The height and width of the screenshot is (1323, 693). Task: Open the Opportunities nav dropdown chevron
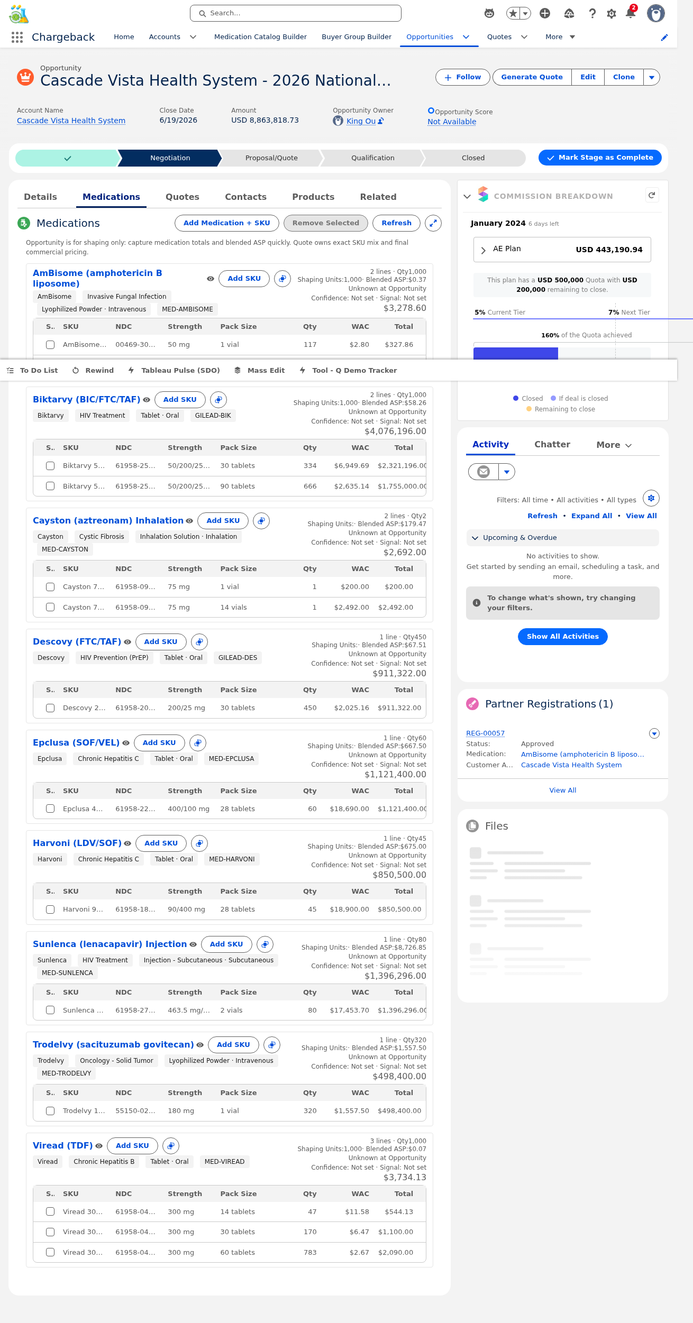(x=466, y=37)
